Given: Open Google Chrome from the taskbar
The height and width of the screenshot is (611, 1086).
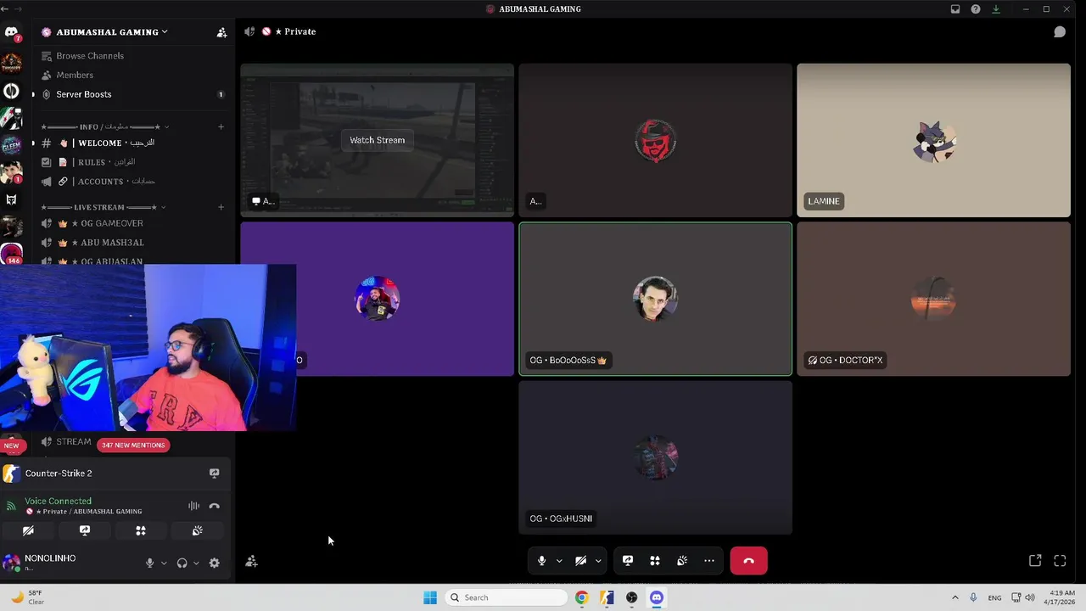Looking at the screenshot, I should pos(581,597).
